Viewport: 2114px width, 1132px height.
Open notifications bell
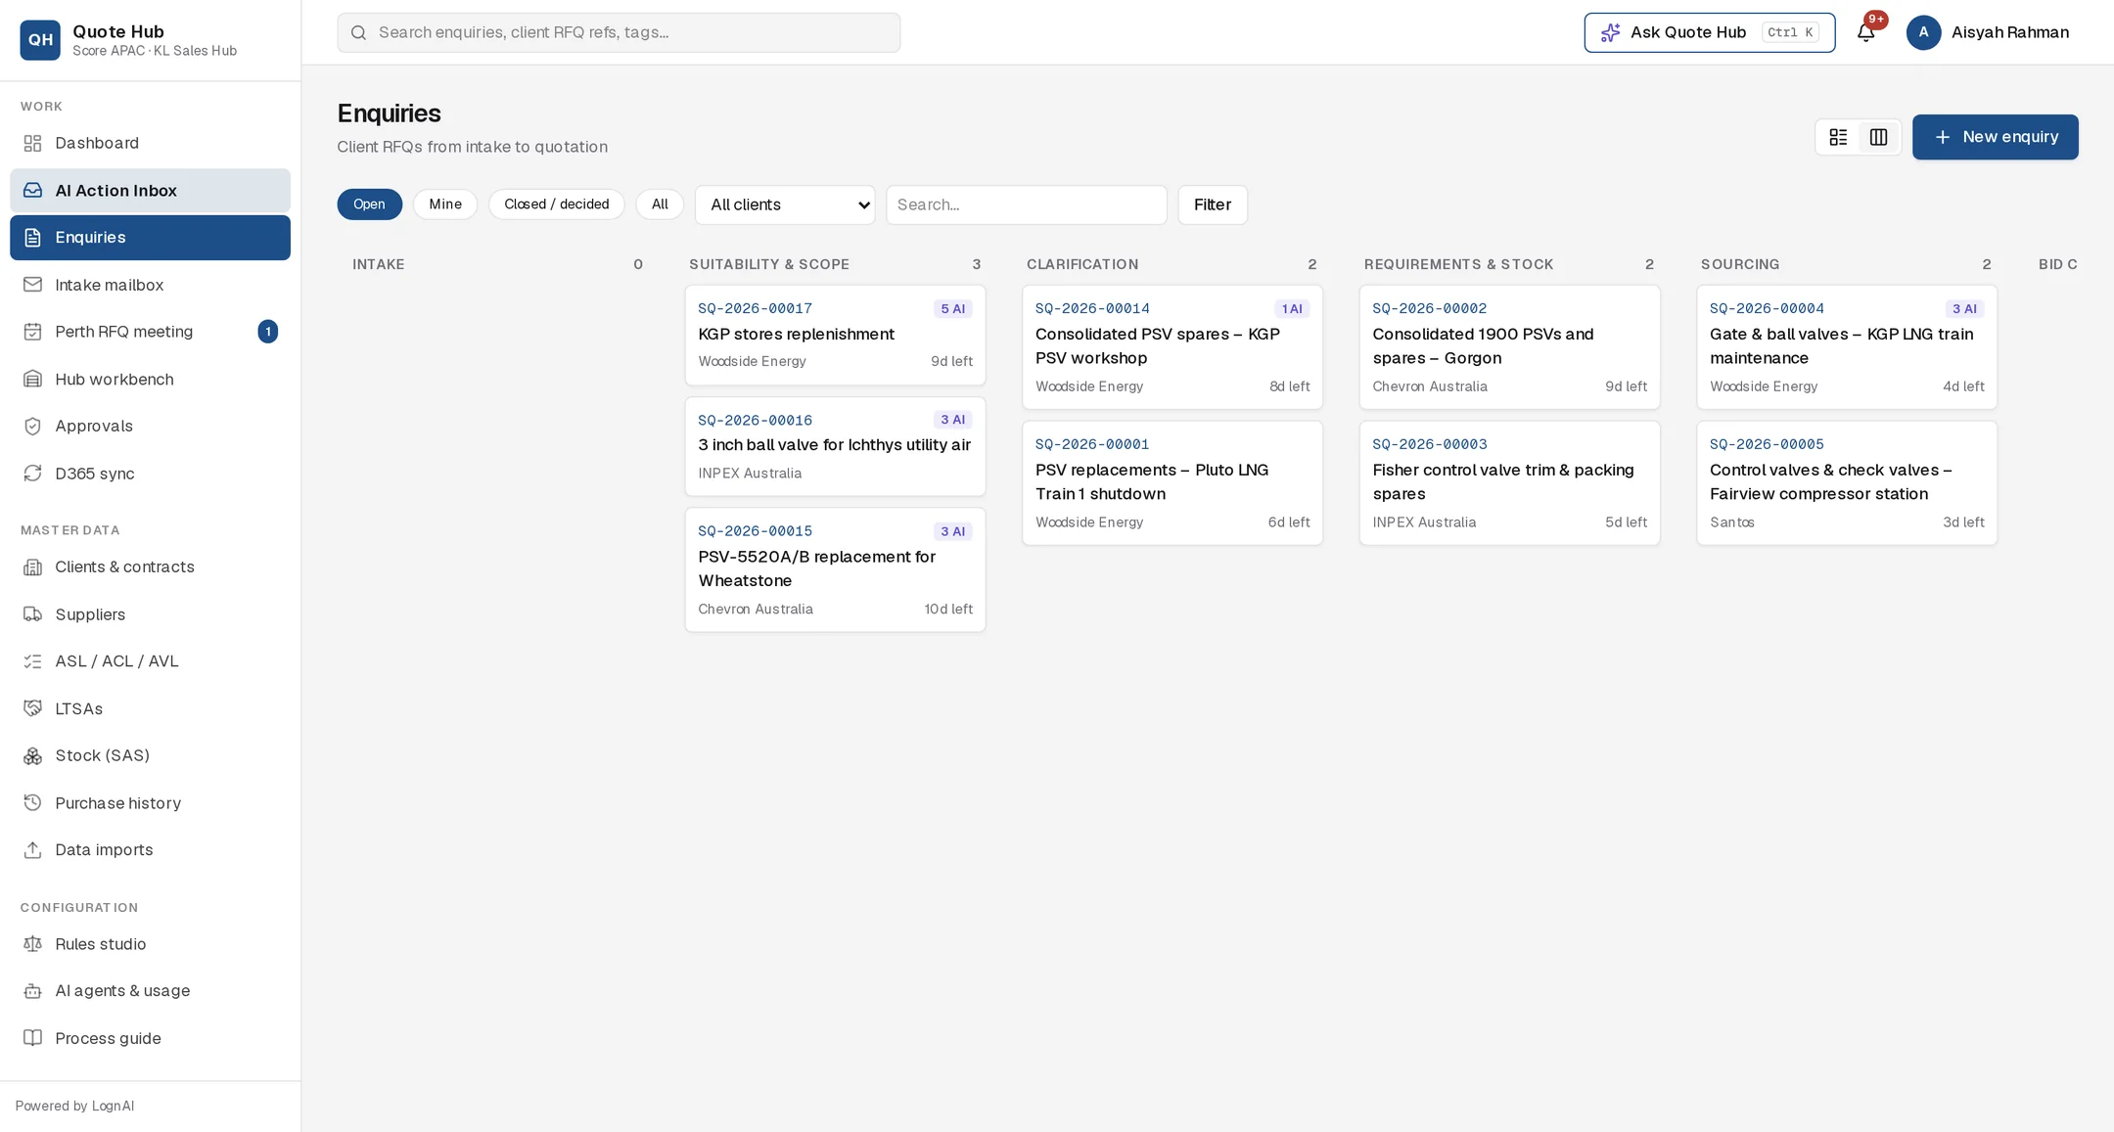coord(1865,32)
